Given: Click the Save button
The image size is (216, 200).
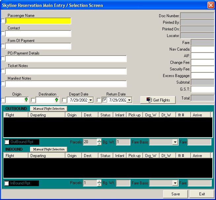Looking at the screenshot, I should point(175,194).
